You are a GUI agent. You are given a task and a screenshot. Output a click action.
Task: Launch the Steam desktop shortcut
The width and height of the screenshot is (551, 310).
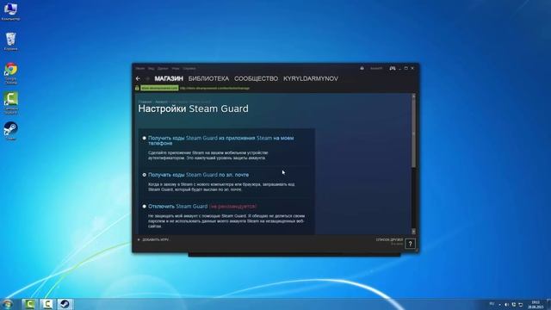coord(11,131)
